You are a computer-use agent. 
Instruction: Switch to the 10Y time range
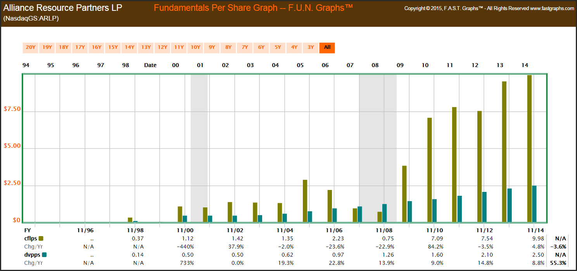tap(195, 48)
